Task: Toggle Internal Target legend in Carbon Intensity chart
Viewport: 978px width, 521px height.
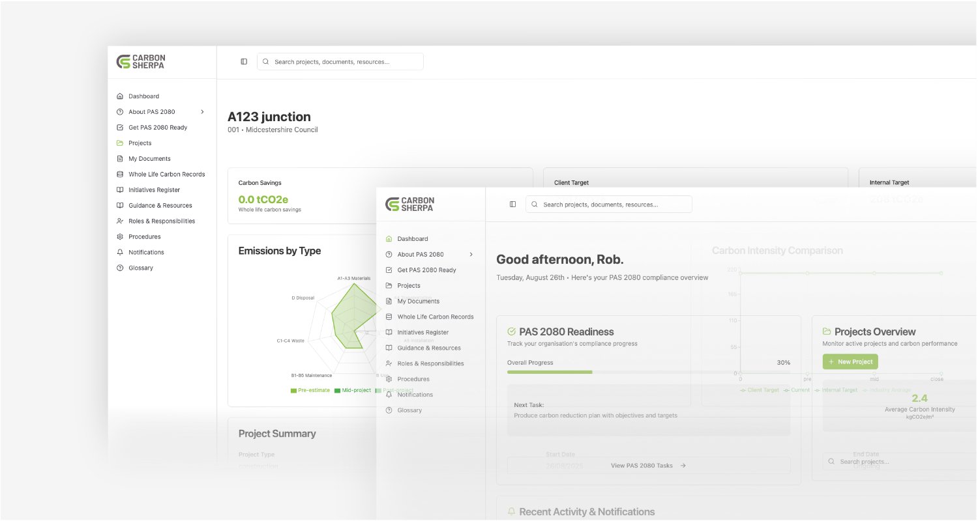Action: tap(836, 390)
